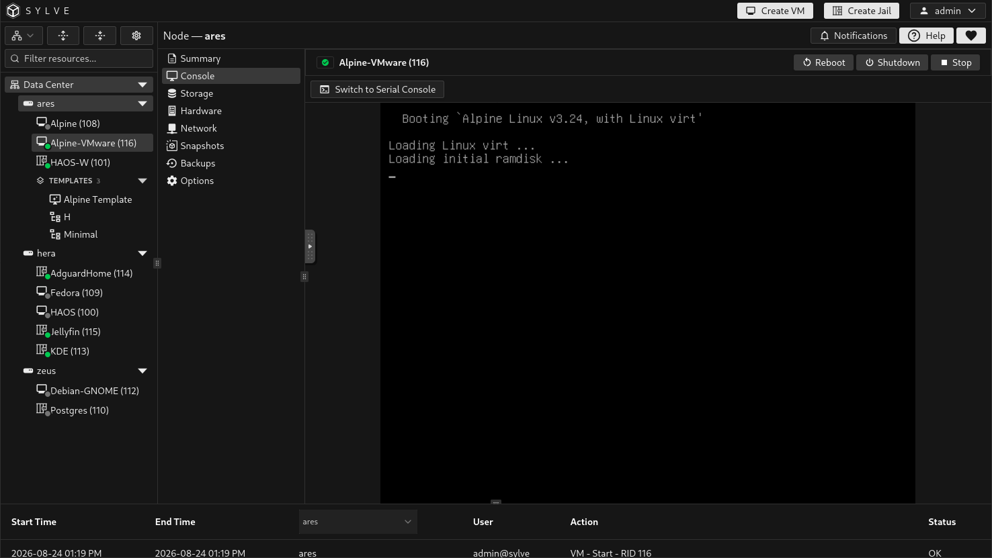Click the zeus node drive icon
The width and height of the screenshot is (992, 558).
(28, 371)
